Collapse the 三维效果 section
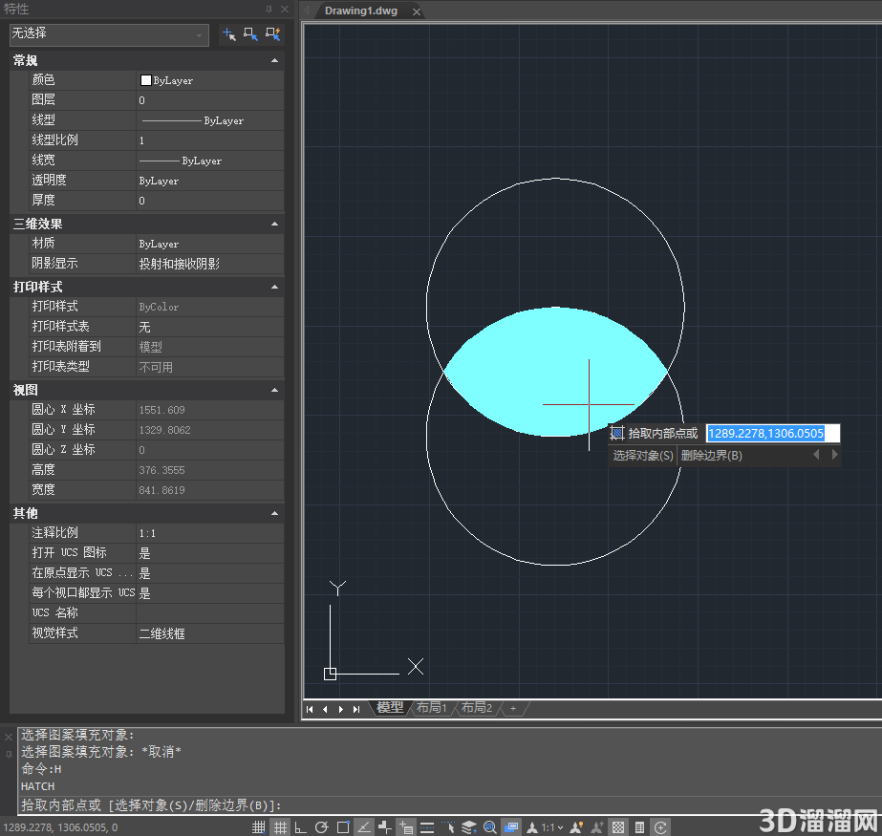 274,224
